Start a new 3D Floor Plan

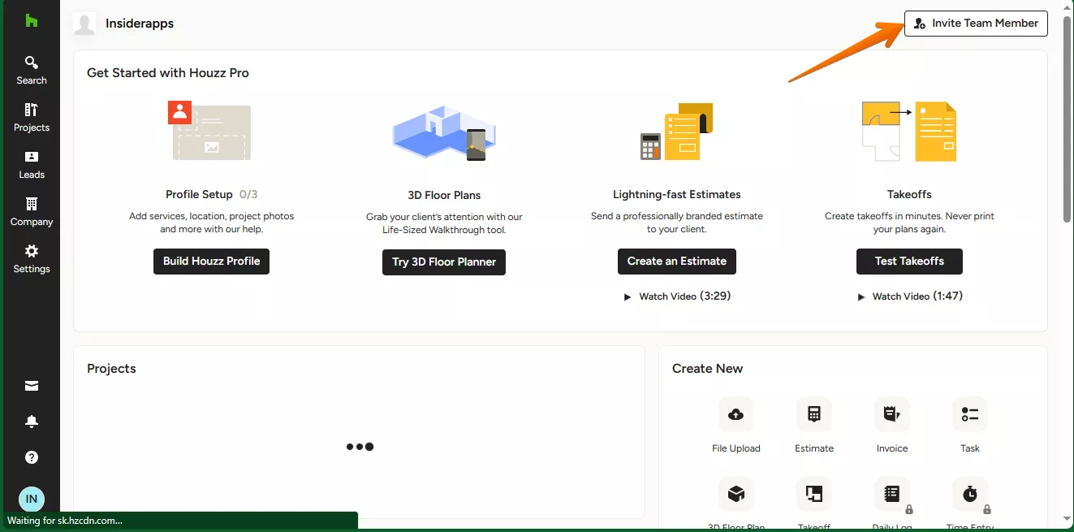click(736, 494)
